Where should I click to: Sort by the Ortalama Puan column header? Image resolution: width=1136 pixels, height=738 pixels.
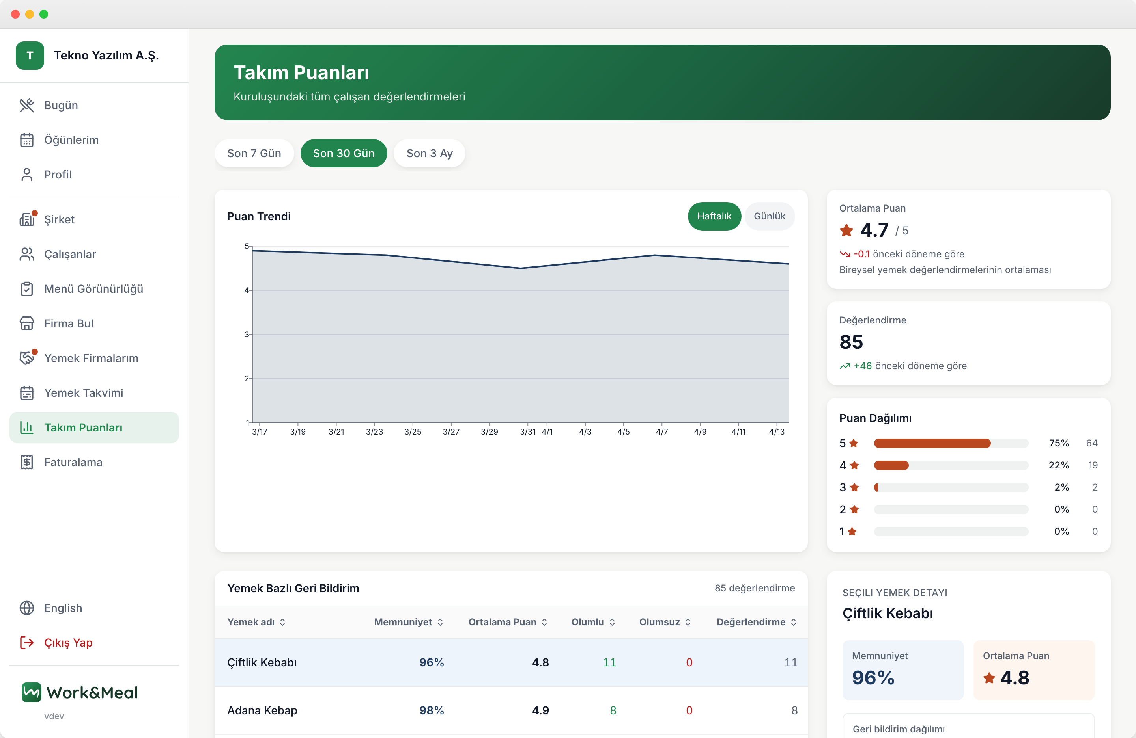(508, 622)
